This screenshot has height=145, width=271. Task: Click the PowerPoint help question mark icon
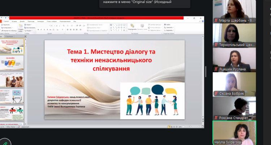click(202, 22)
